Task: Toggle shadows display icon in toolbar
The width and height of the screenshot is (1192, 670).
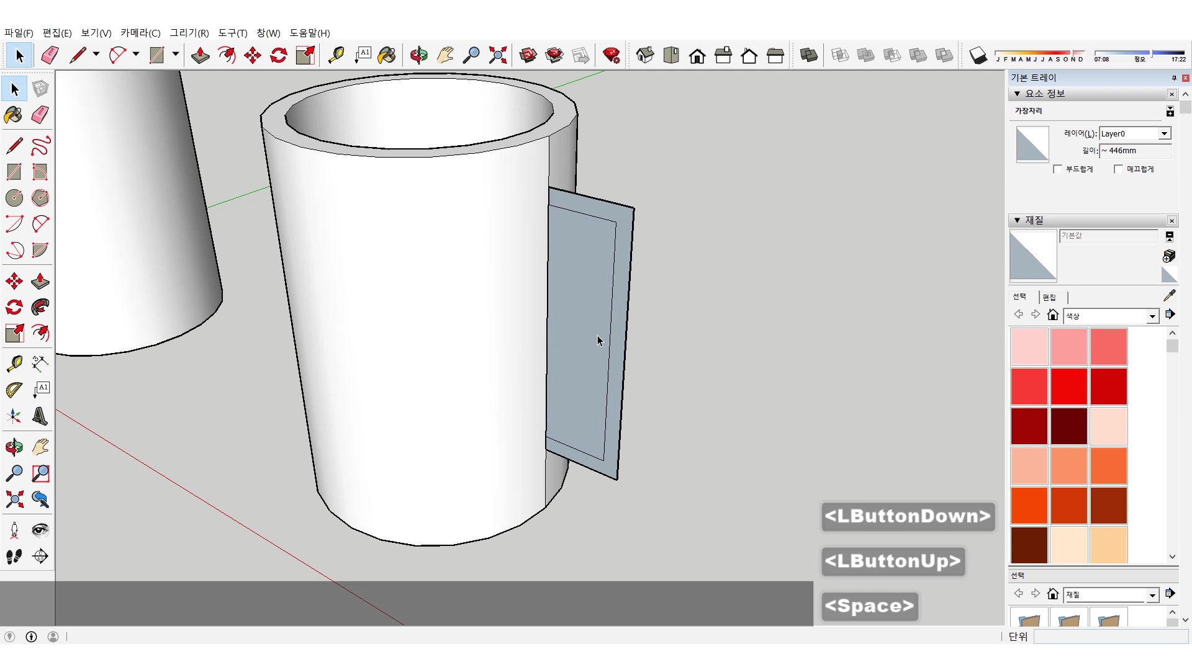Action: 978,55
